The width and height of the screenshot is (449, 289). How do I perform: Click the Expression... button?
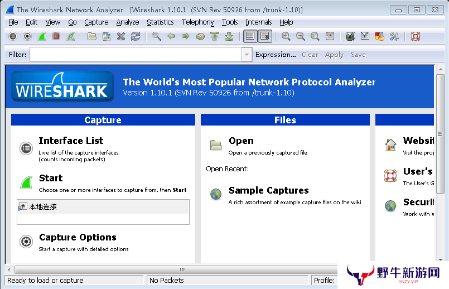point(276,55)
